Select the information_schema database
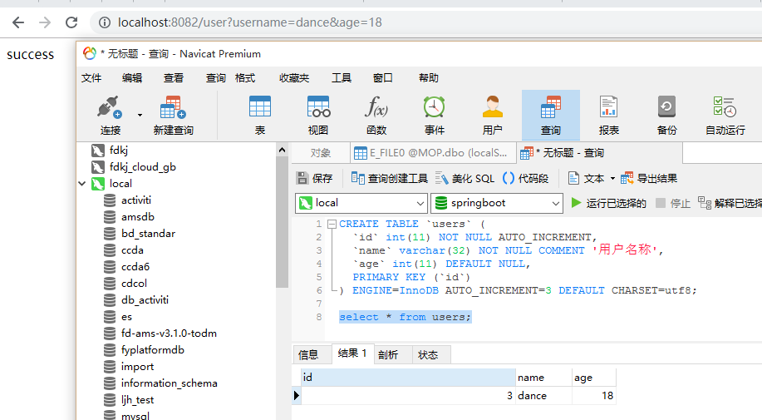 [x=170, y=383]
